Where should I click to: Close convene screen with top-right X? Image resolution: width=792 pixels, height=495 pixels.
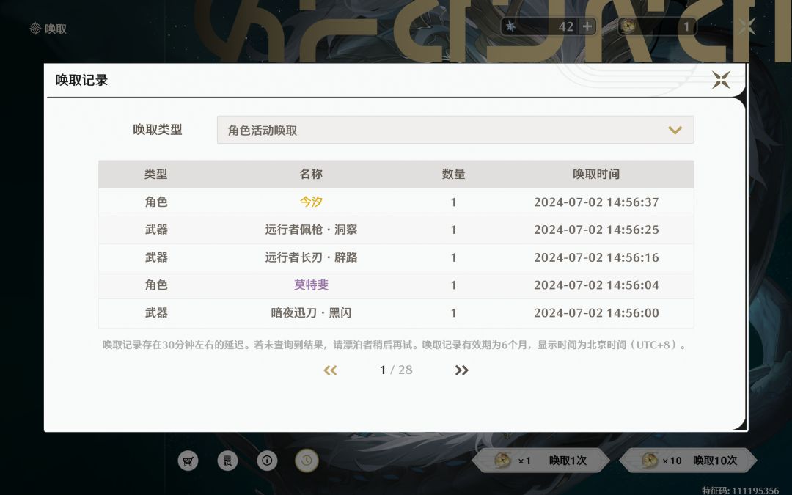pyautogui.click(x=747, y=26)
